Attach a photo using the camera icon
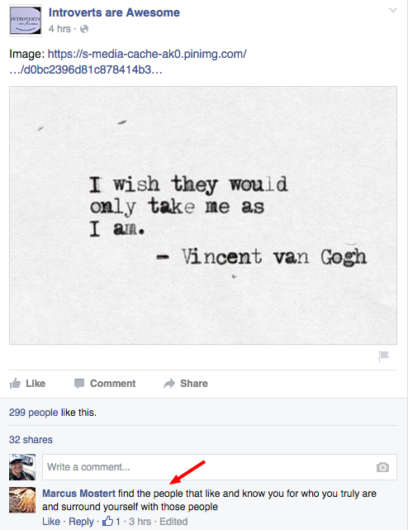The width and height of the screenshot is (408, 530). click(x=382, y=467)
